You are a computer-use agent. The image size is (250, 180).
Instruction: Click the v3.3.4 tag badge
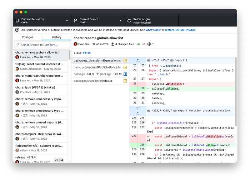click(59, 160)
